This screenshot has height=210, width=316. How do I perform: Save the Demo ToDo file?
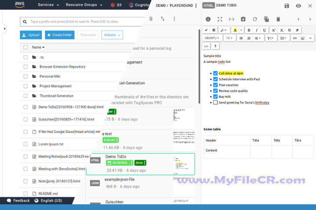[287, 6]
